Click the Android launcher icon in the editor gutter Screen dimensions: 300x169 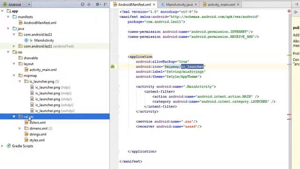coord(112,67)
